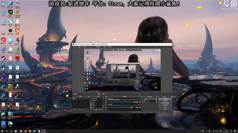This screenshot has height=133, width=238.
Task: Open the File menu in OBS
Action: pos(75,47)
